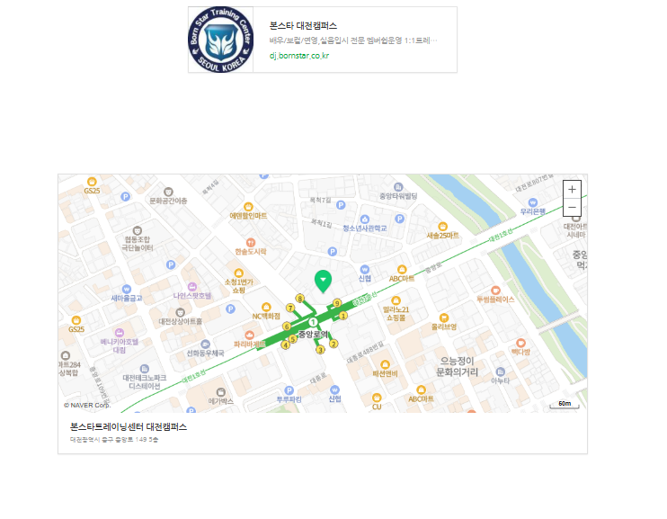This screenshot has width=667, height=519.
Task: Click the 메가박스 cinema icon
Action: coord(221,392)
